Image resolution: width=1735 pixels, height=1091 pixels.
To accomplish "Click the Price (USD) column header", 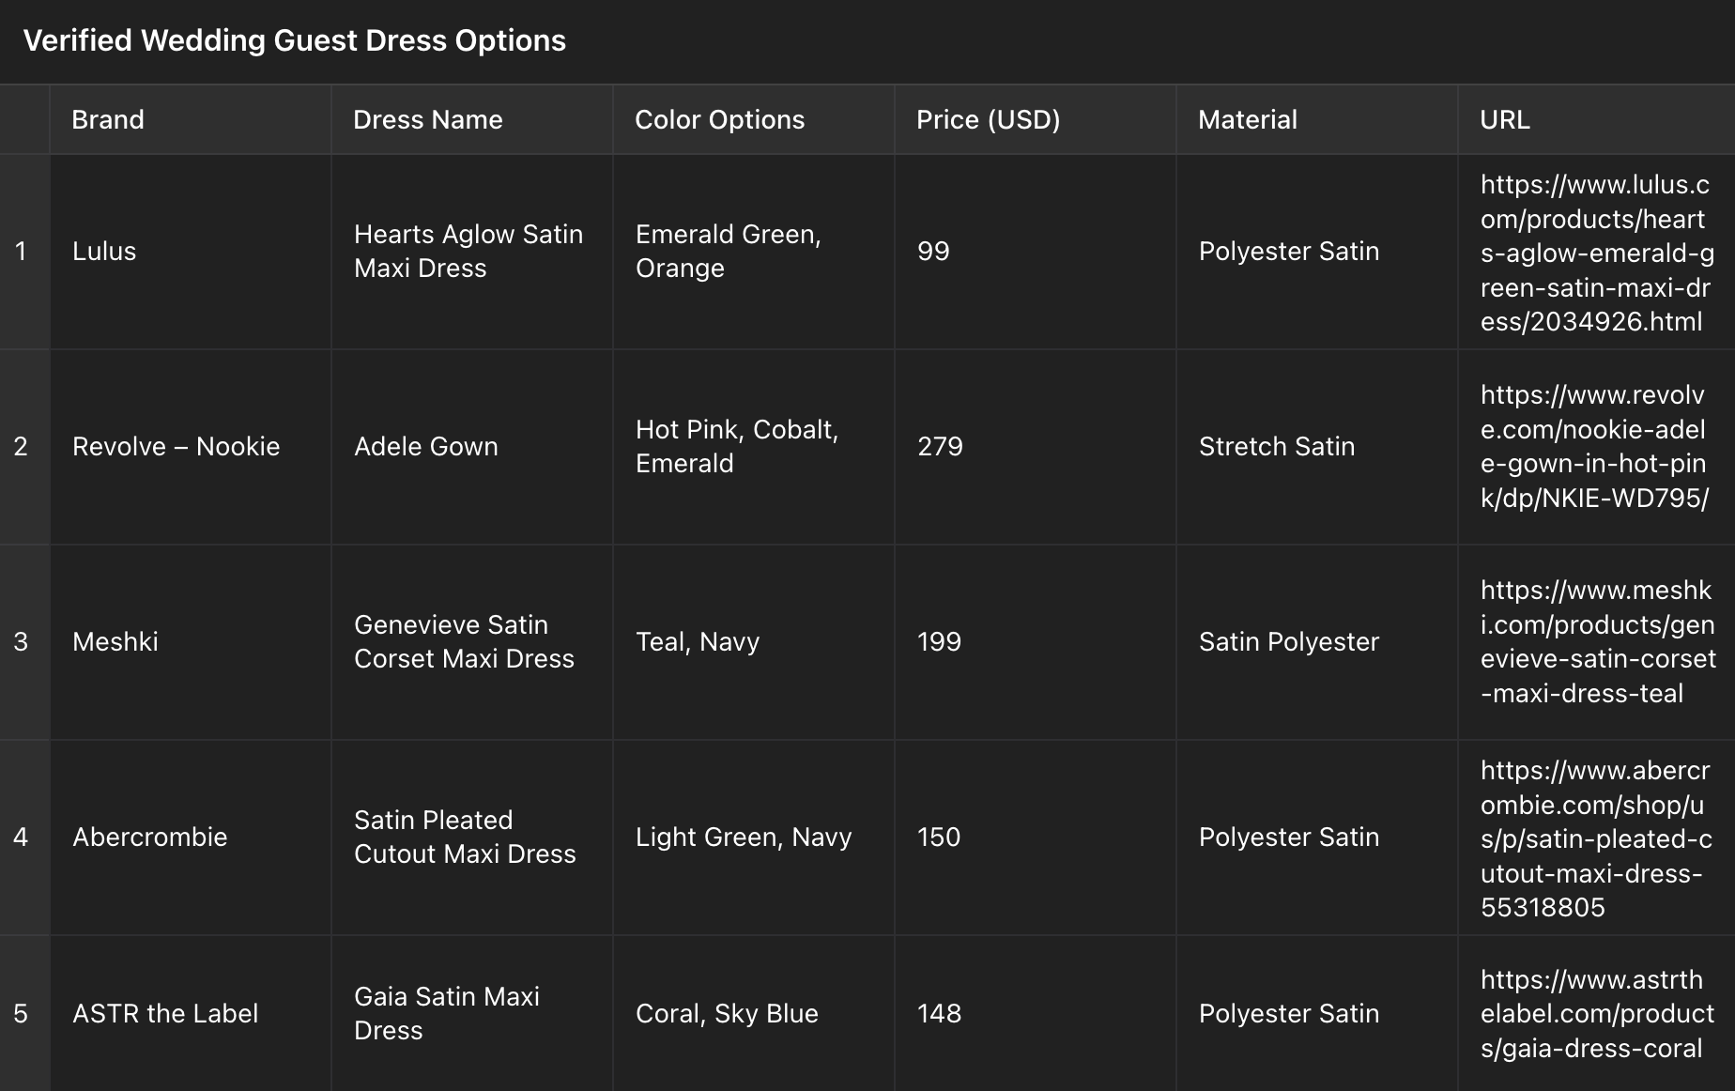I will [x=988, y=119].
